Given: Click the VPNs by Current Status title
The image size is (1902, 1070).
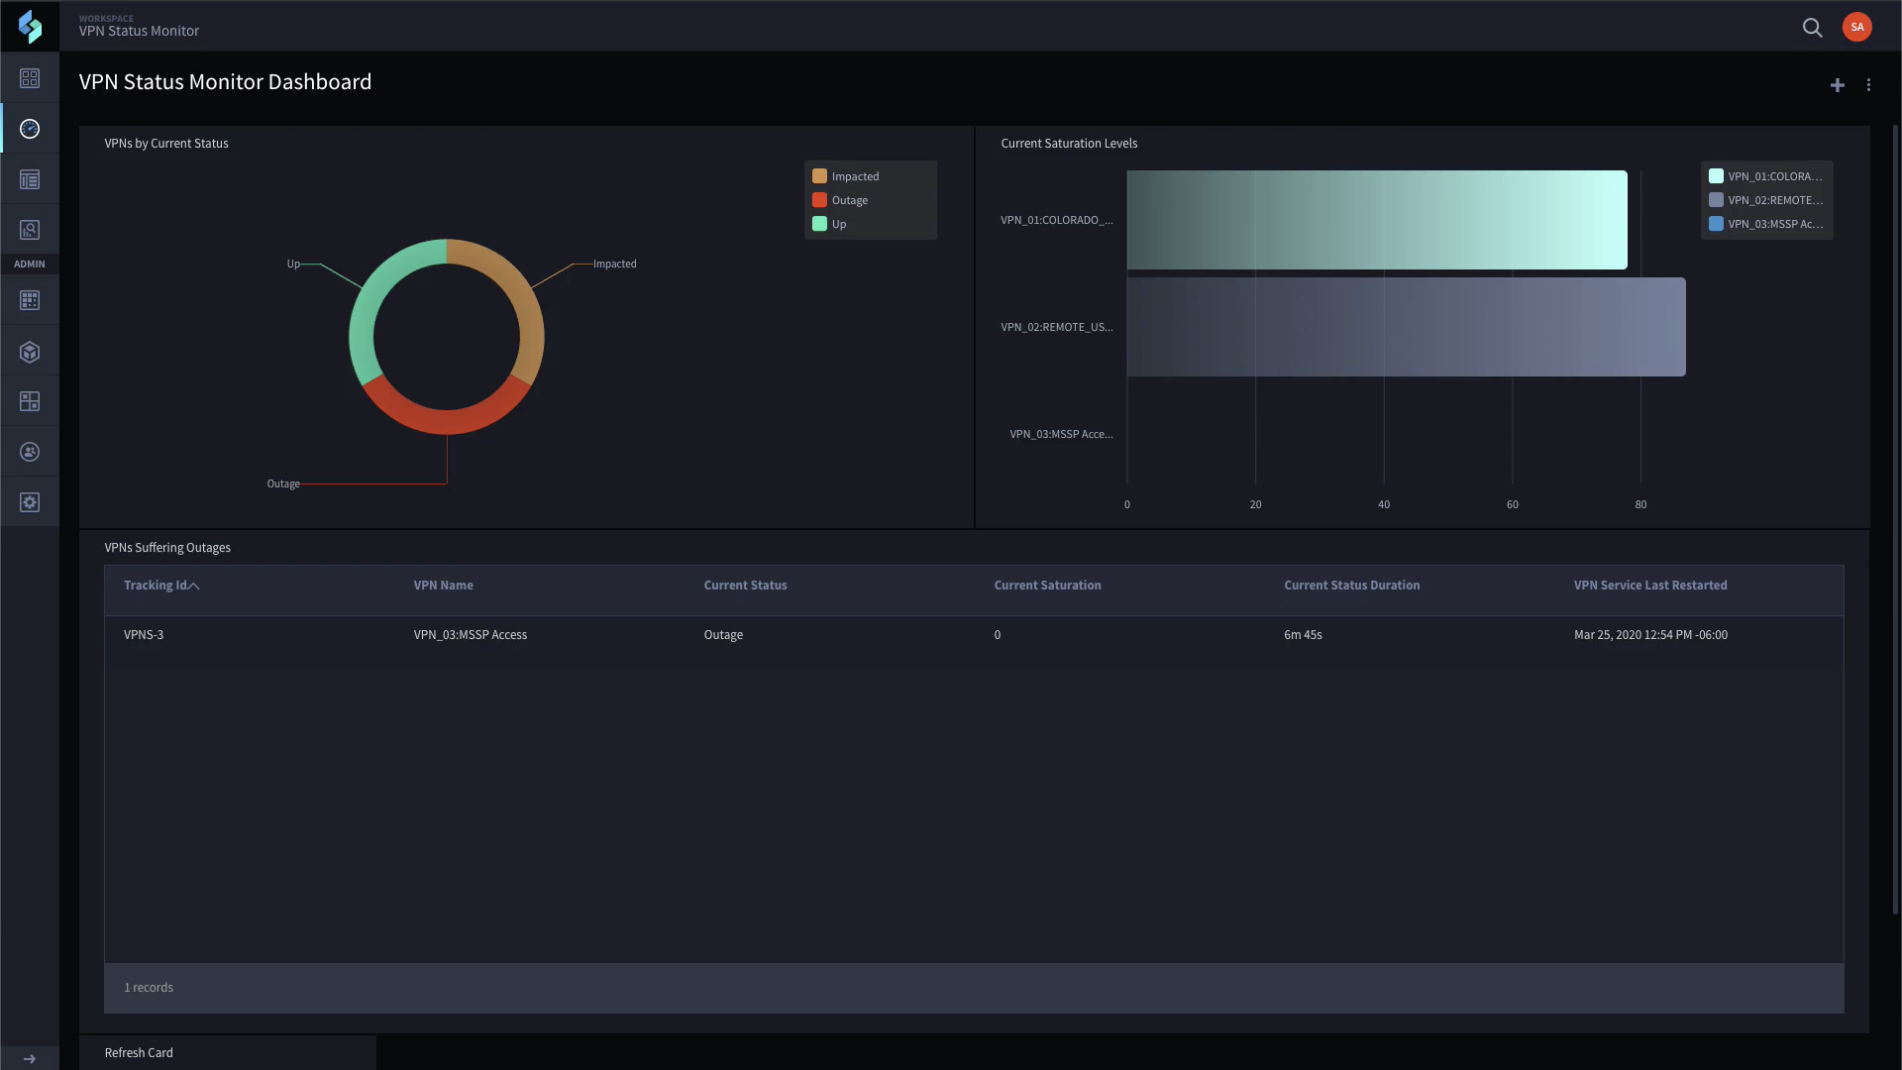Looking at the screenshot, I should click(x=166, y=144).
